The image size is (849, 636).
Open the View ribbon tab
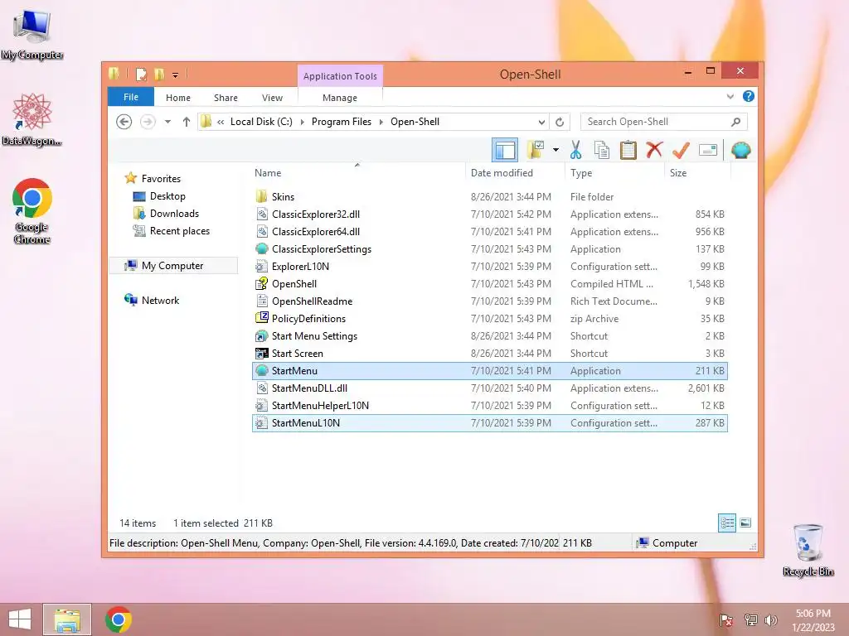[272, 98]
